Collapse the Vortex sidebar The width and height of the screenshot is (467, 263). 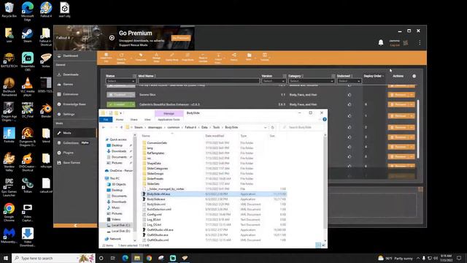coord(75,226)
